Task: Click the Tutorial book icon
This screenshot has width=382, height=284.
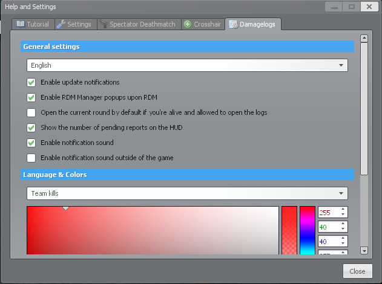Action: 21,24
